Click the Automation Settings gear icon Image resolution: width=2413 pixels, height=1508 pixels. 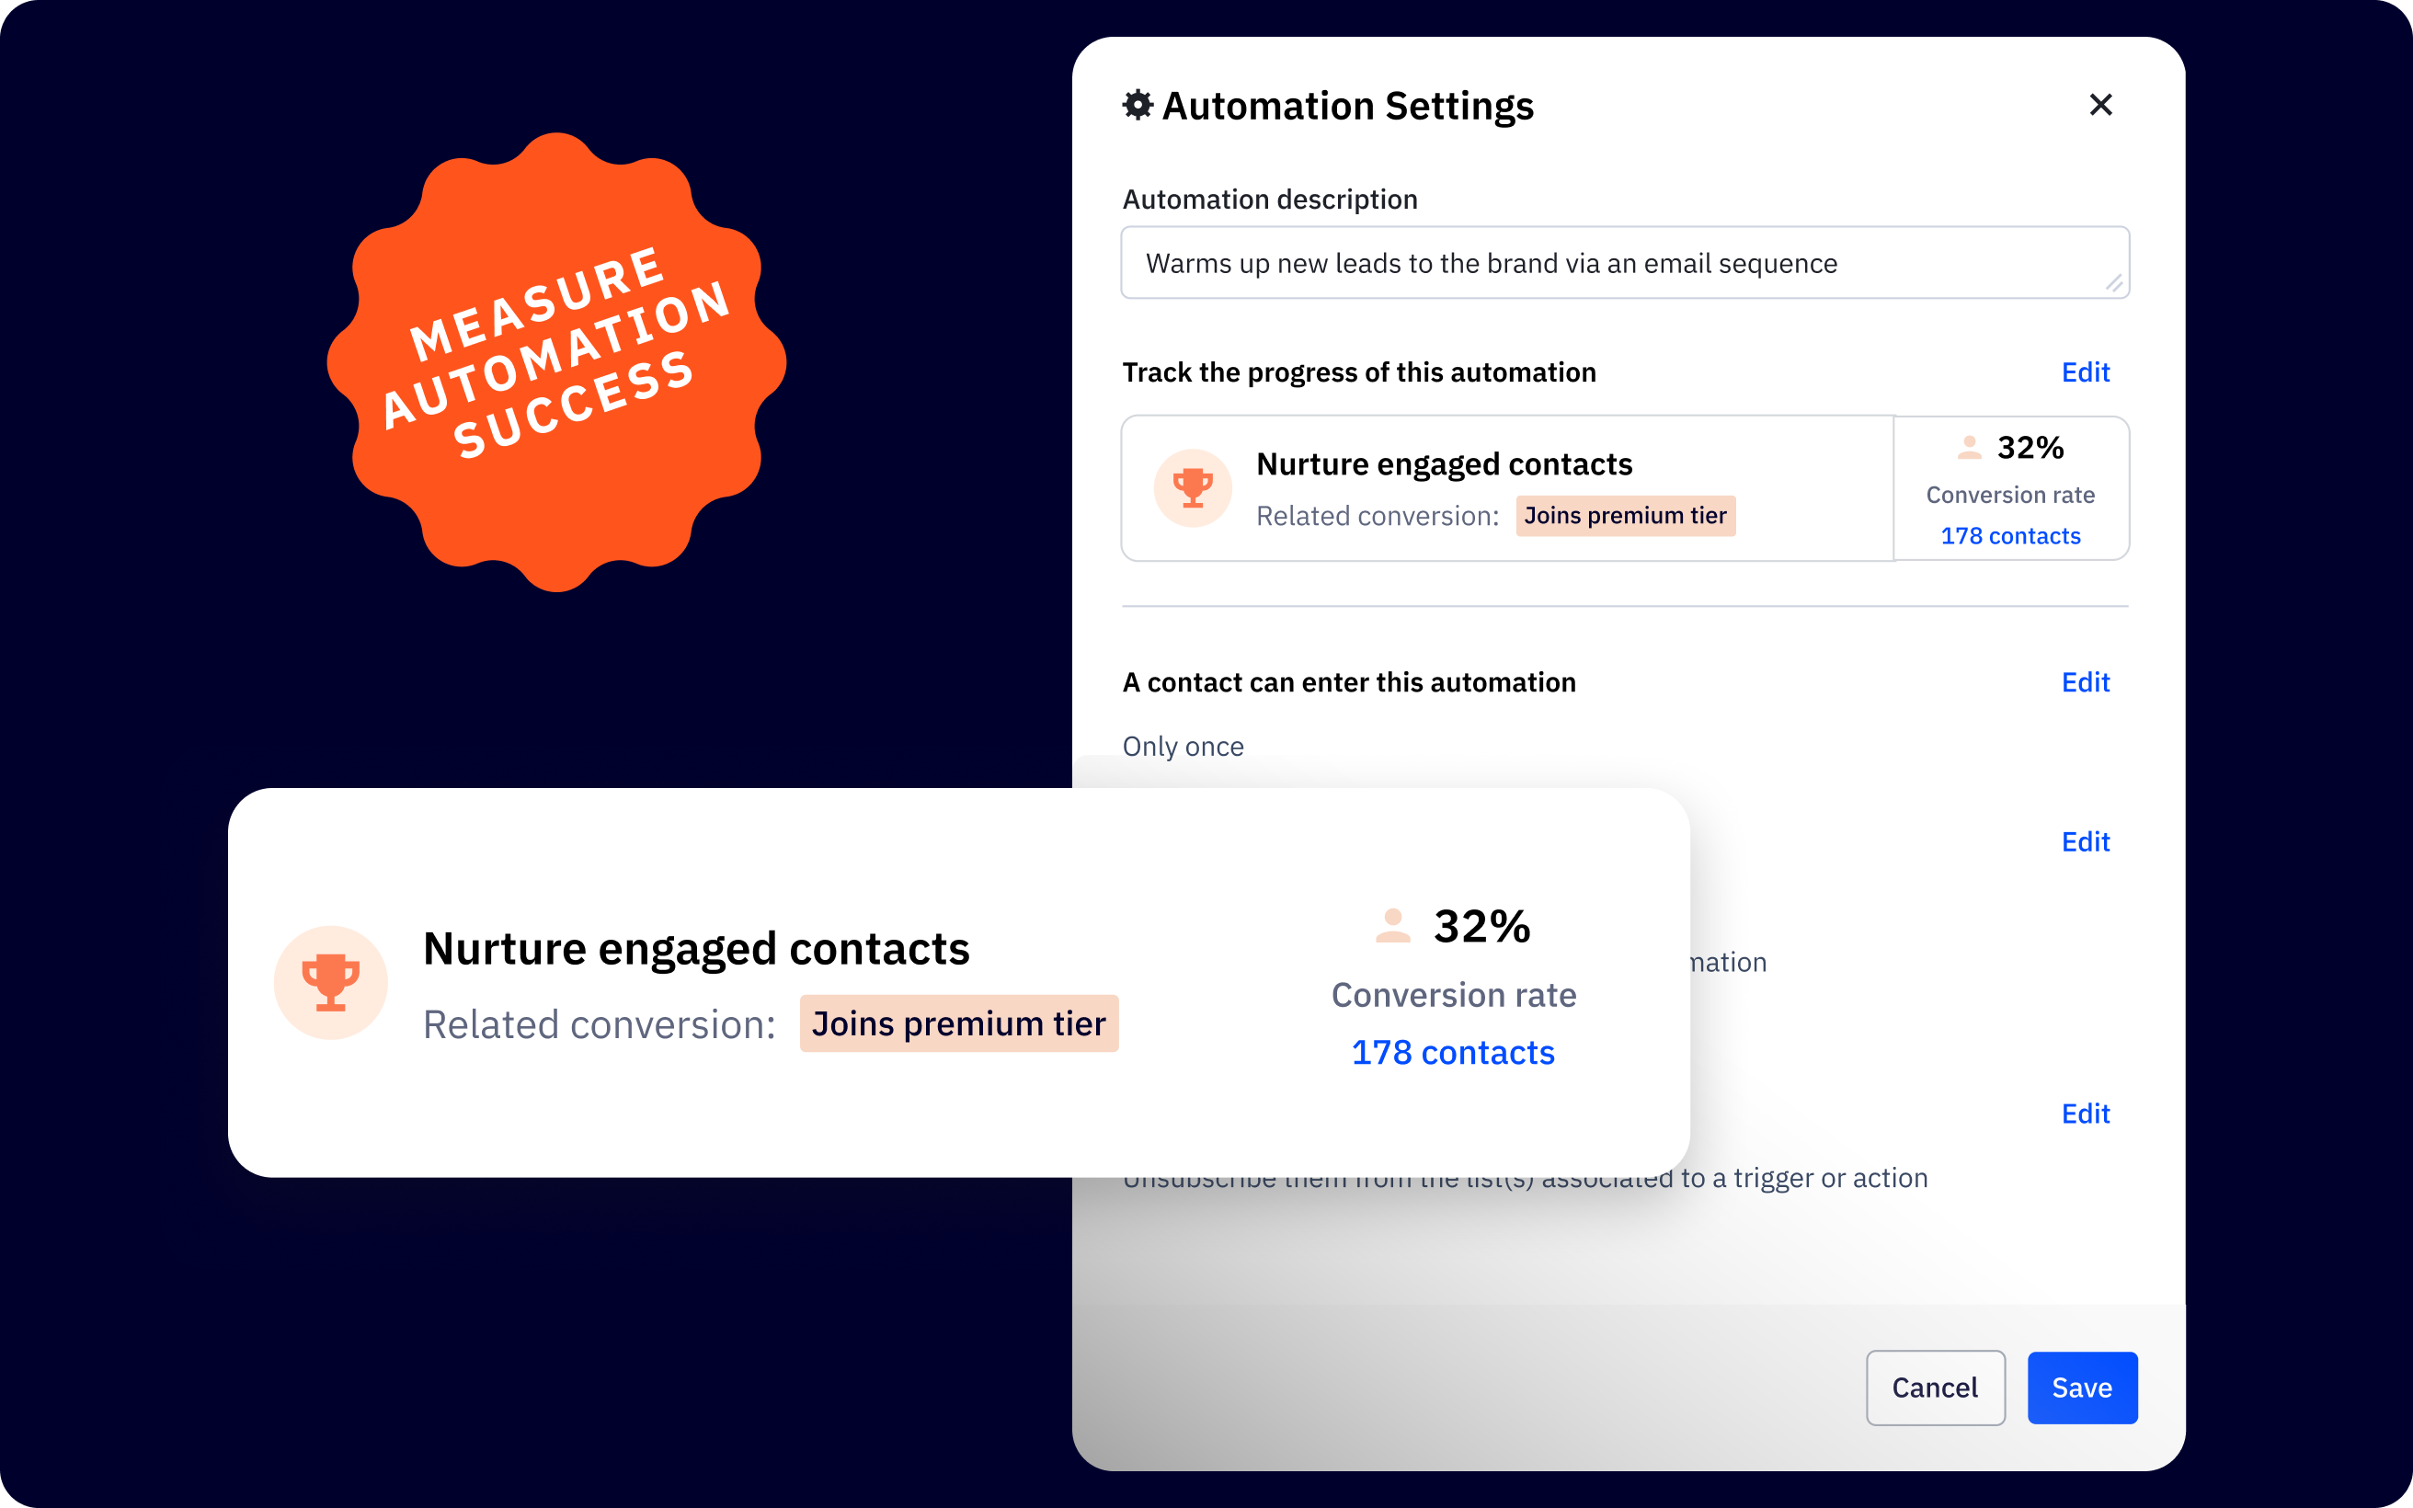[x=1138, y=105]
